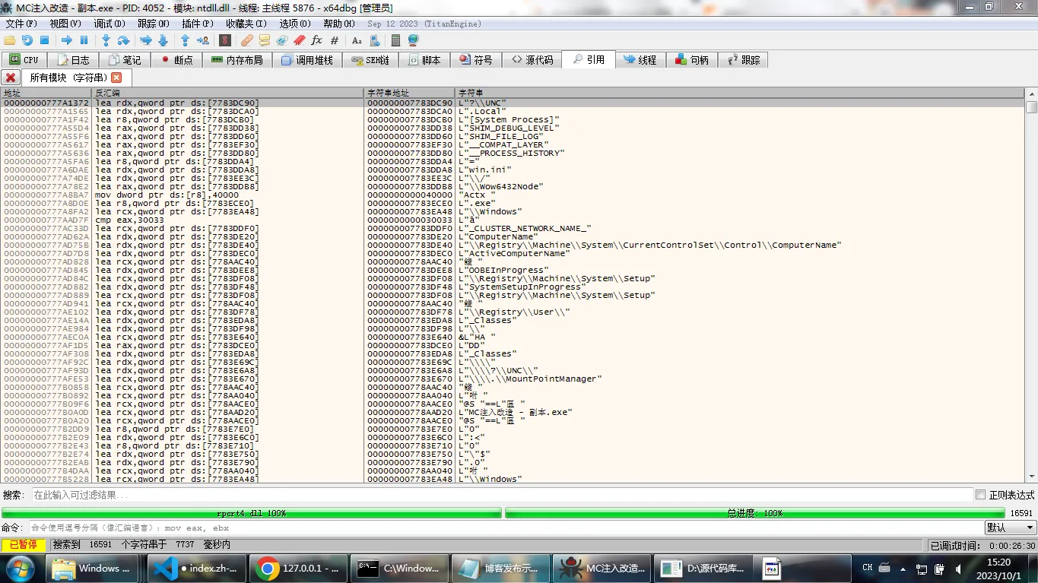
Task: Open Chrome 127.0.0.1 in taskbar
Action: (297, 568)
